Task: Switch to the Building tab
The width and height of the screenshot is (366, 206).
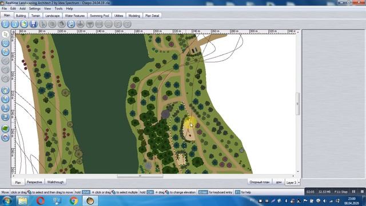Action: coord(21,15)
